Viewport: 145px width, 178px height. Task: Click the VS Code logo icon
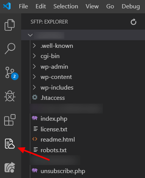tap(7, 6)
